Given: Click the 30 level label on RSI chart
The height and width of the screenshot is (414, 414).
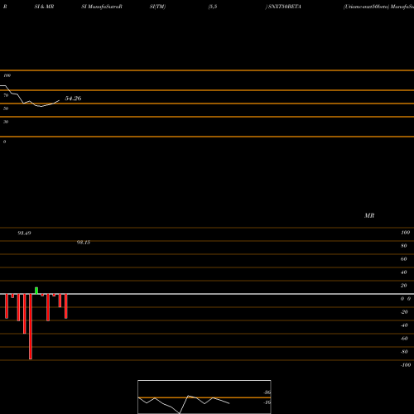Looking at the screenshot, I should click(x=6, y=122).
